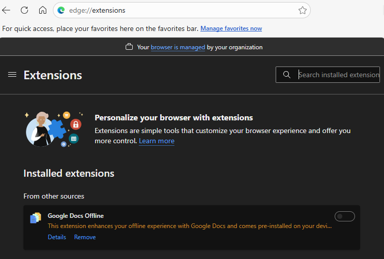
Task: Click the Edge logo in address bar
Action: [x=61, y=10]
